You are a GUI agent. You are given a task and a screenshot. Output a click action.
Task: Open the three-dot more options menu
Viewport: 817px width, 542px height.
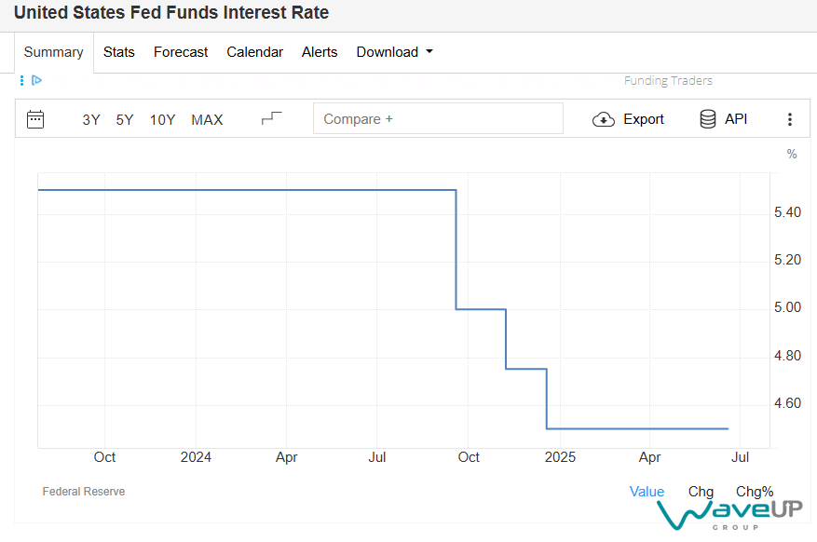(x=790, y=119)
